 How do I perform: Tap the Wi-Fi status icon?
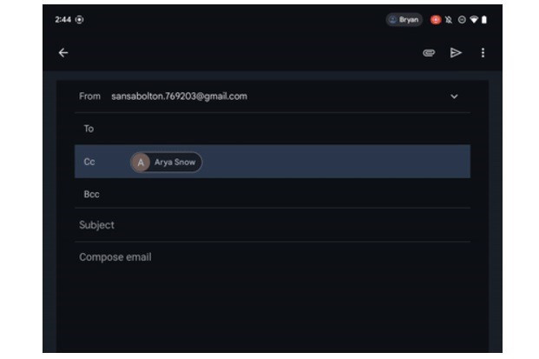click(474, 20)
